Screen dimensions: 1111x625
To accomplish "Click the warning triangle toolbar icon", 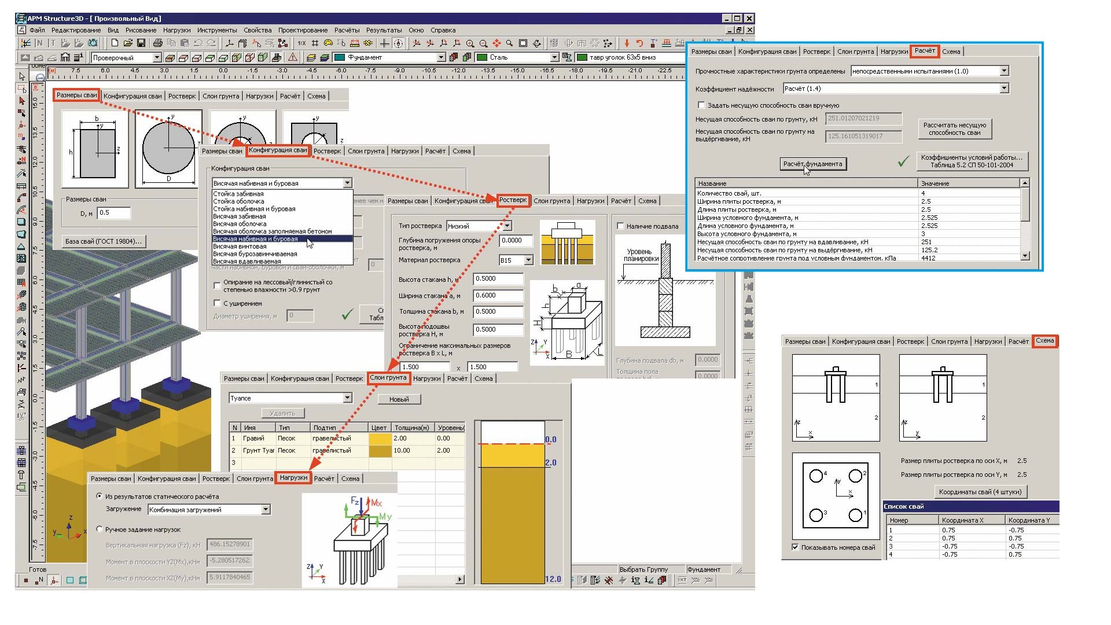I will (293, 57).
